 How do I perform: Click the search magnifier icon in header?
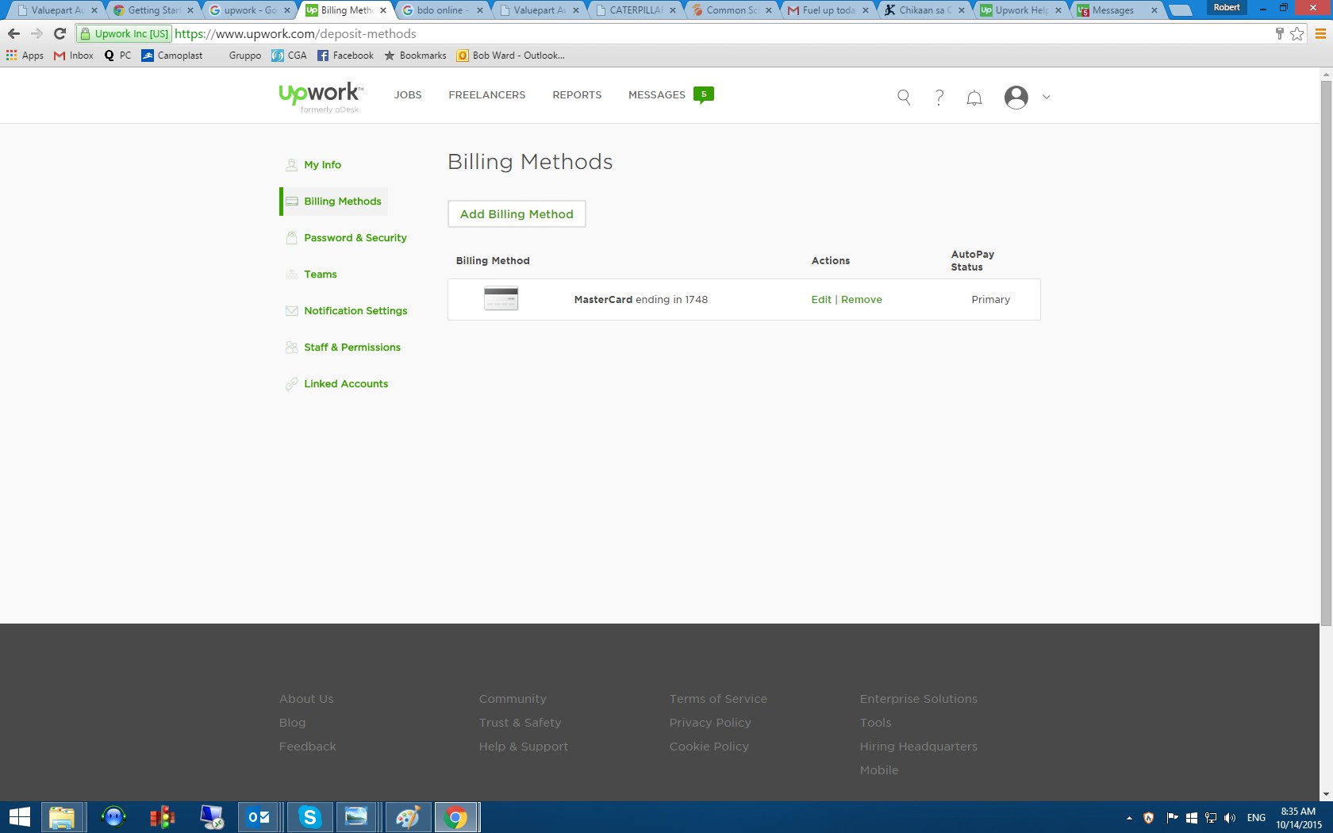click(903, 97)
